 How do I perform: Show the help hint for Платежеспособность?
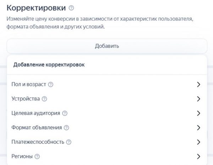[69, 142]
